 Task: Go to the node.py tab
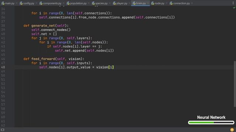tap(159, 3)
